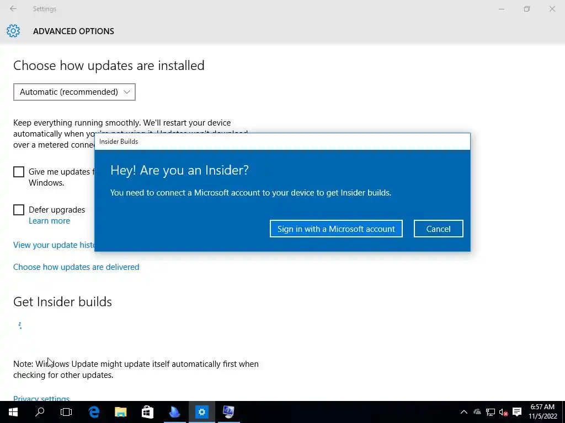Click the 'Insider Builds' dialog title
This screenshot has width=565, height=423.
(x=119, y=142)
